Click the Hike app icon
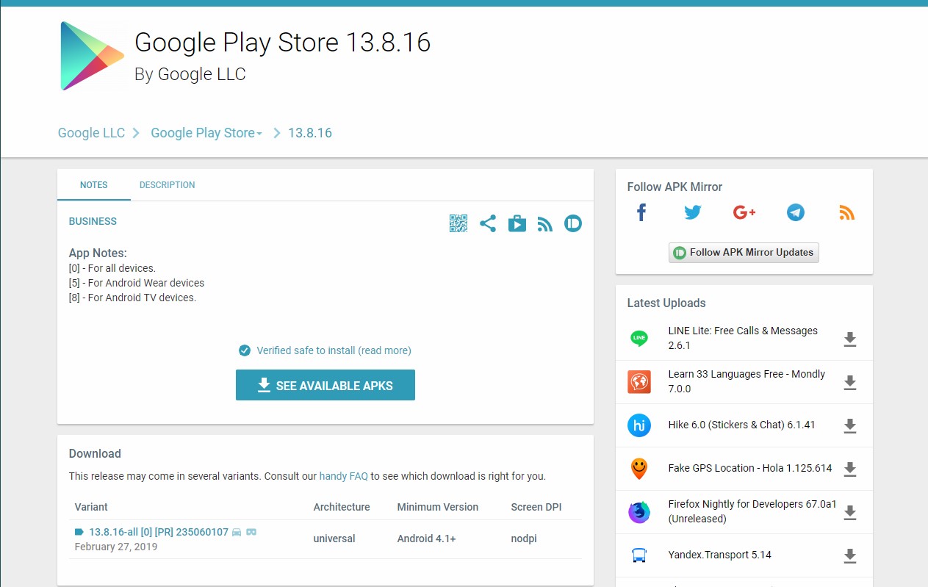Image resolution: width=928 pixels, height=587 pixels. (x=639, y=425)
